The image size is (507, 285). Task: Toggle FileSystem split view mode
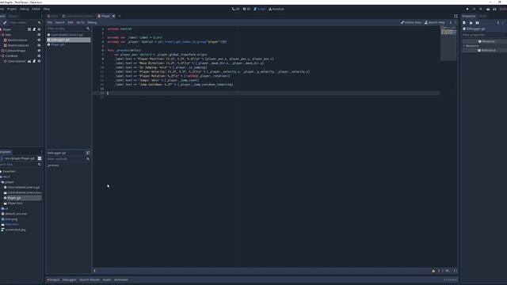point(40,158)
